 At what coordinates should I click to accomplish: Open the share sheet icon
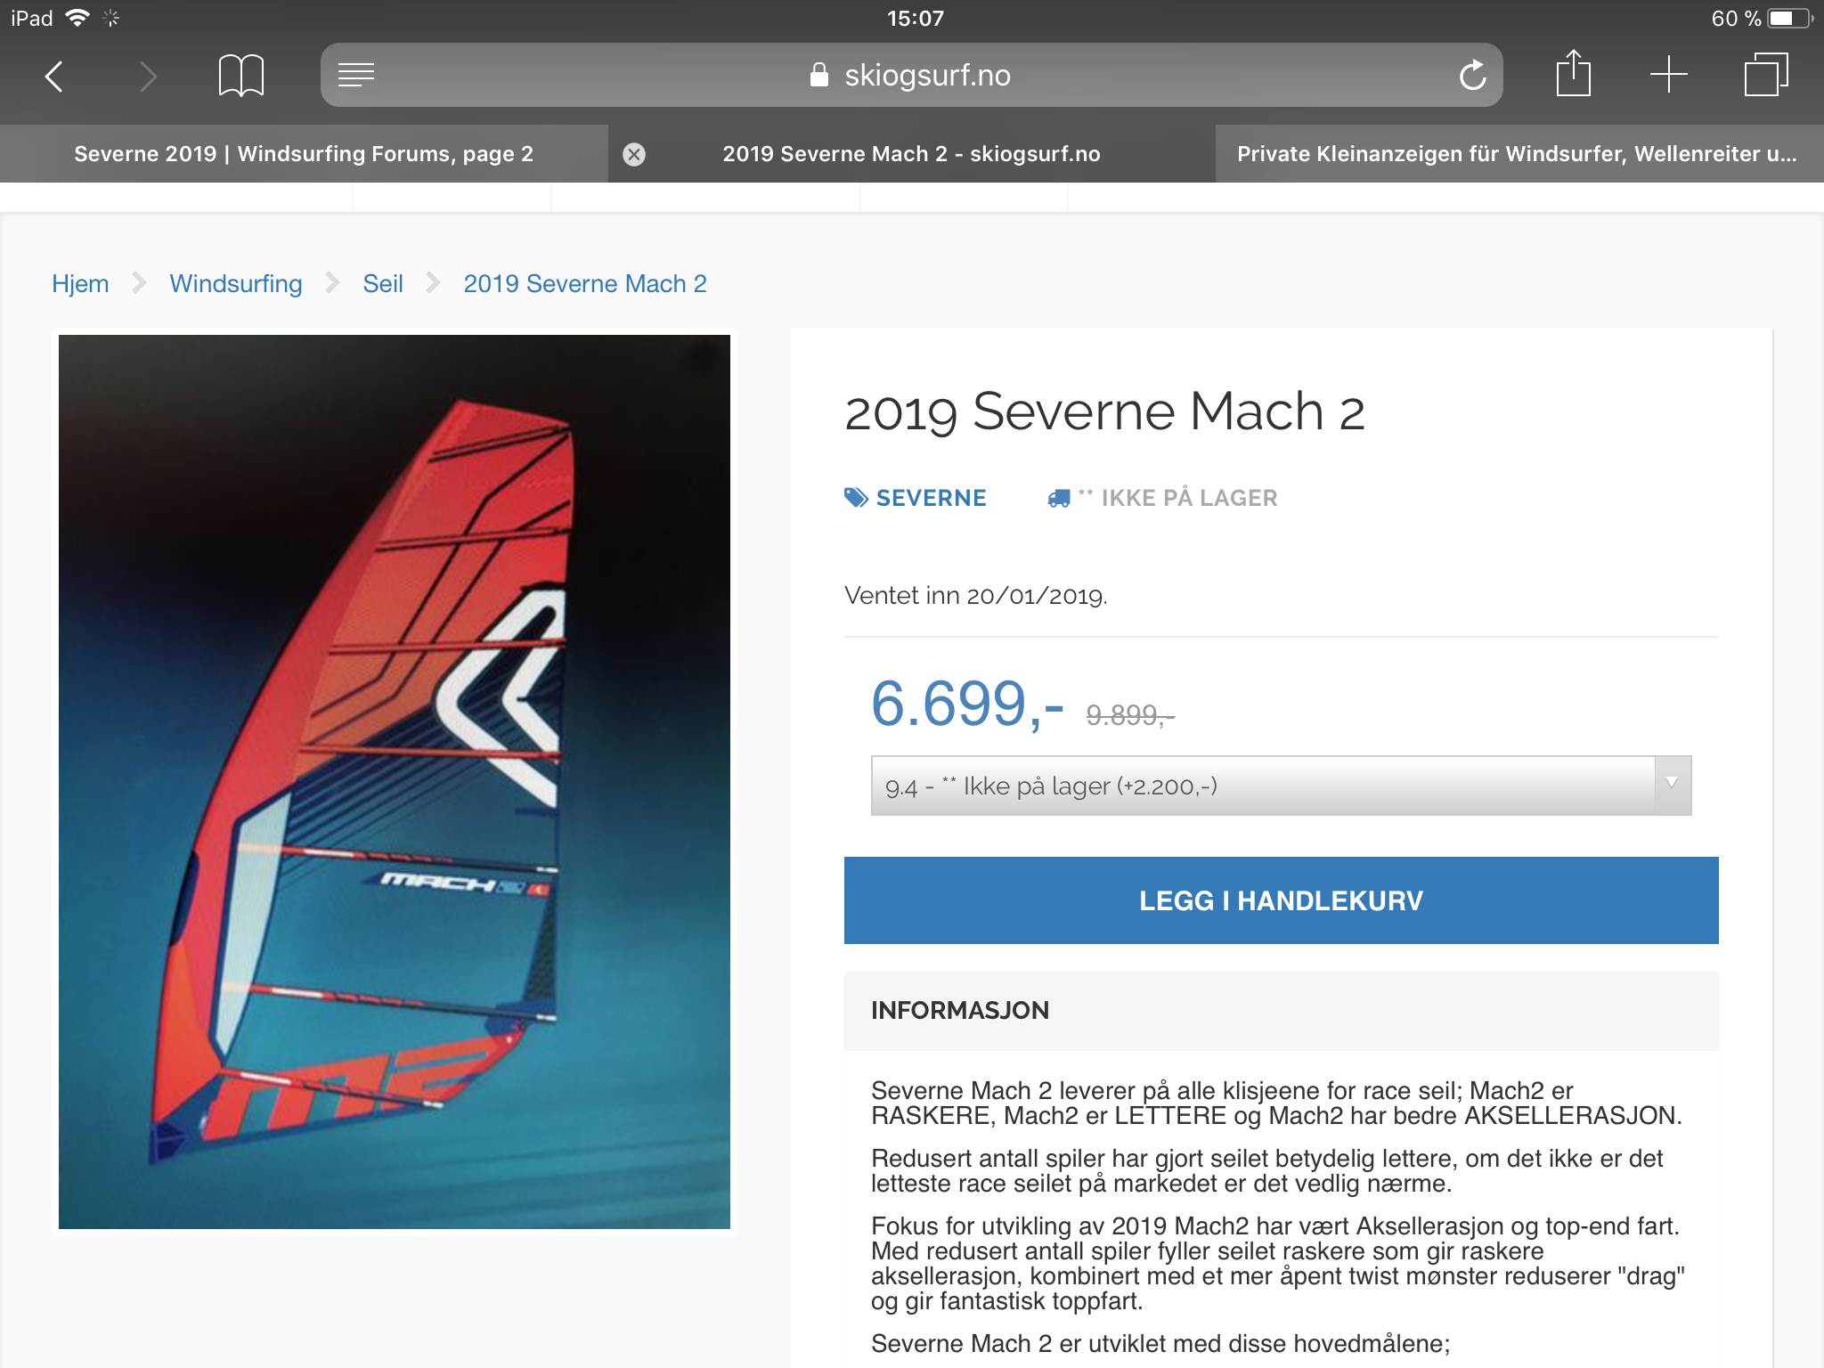1574,73
